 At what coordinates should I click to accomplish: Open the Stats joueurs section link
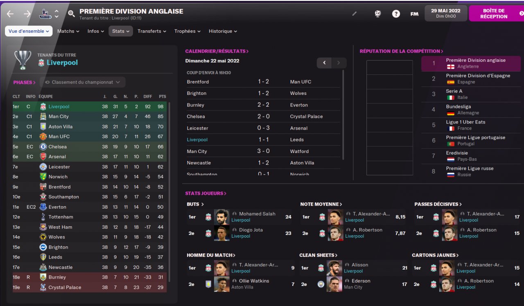[x=206, y=193]
